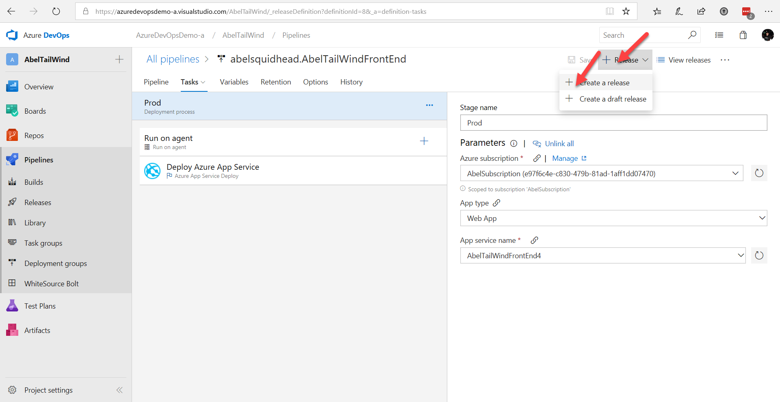Click View releases button
The width and height of the screenshot is (780, 402).
(684, 60)
